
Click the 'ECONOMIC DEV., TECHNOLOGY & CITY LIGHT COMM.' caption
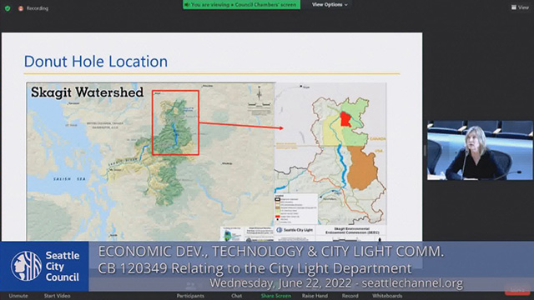pyautogui.click(x=271, y=252)
